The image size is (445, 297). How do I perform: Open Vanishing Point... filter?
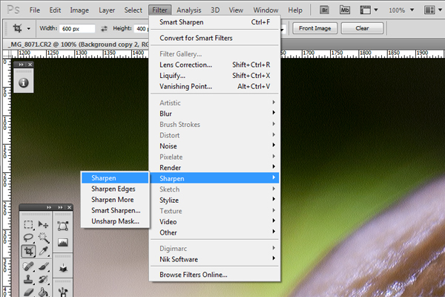[214, 86]
